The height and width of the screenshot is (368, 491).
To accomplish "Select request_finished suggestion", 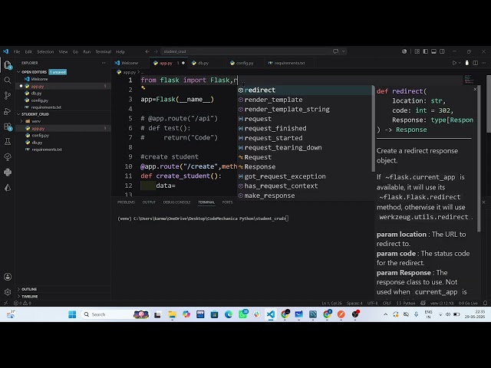I will pyautogui.click(x=305, y=129).
